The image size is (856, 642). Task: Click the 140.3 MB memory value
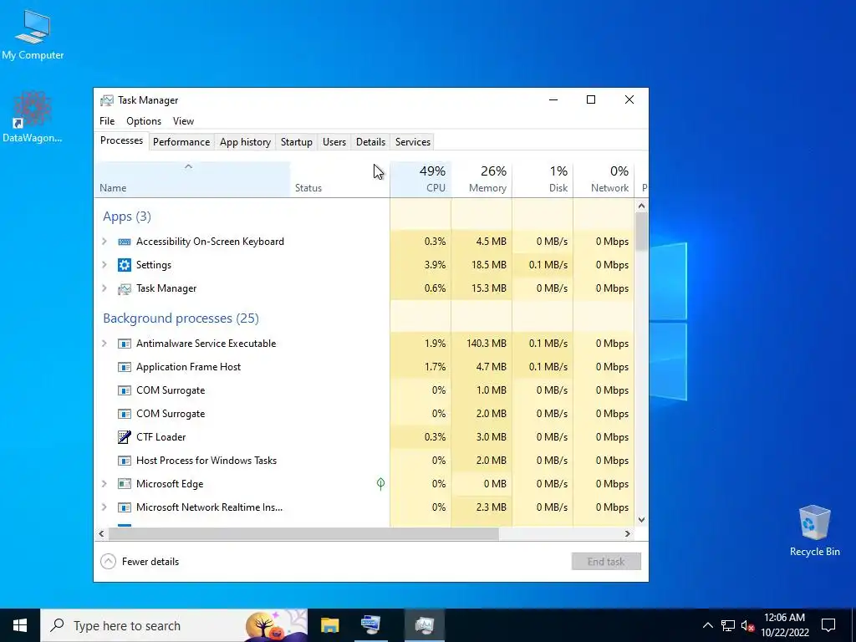[487, 344]
